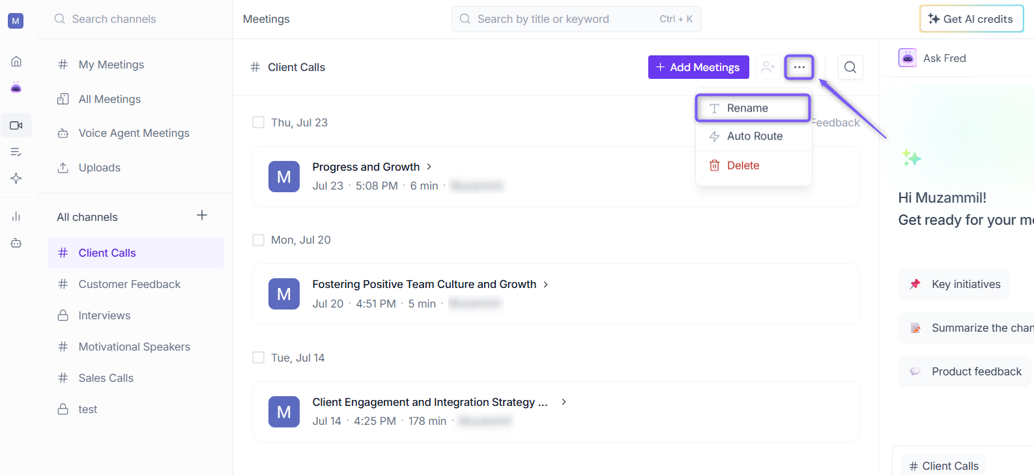Click the three-dots more options button
Screen dimensions: 1034x475
[799, 67]
